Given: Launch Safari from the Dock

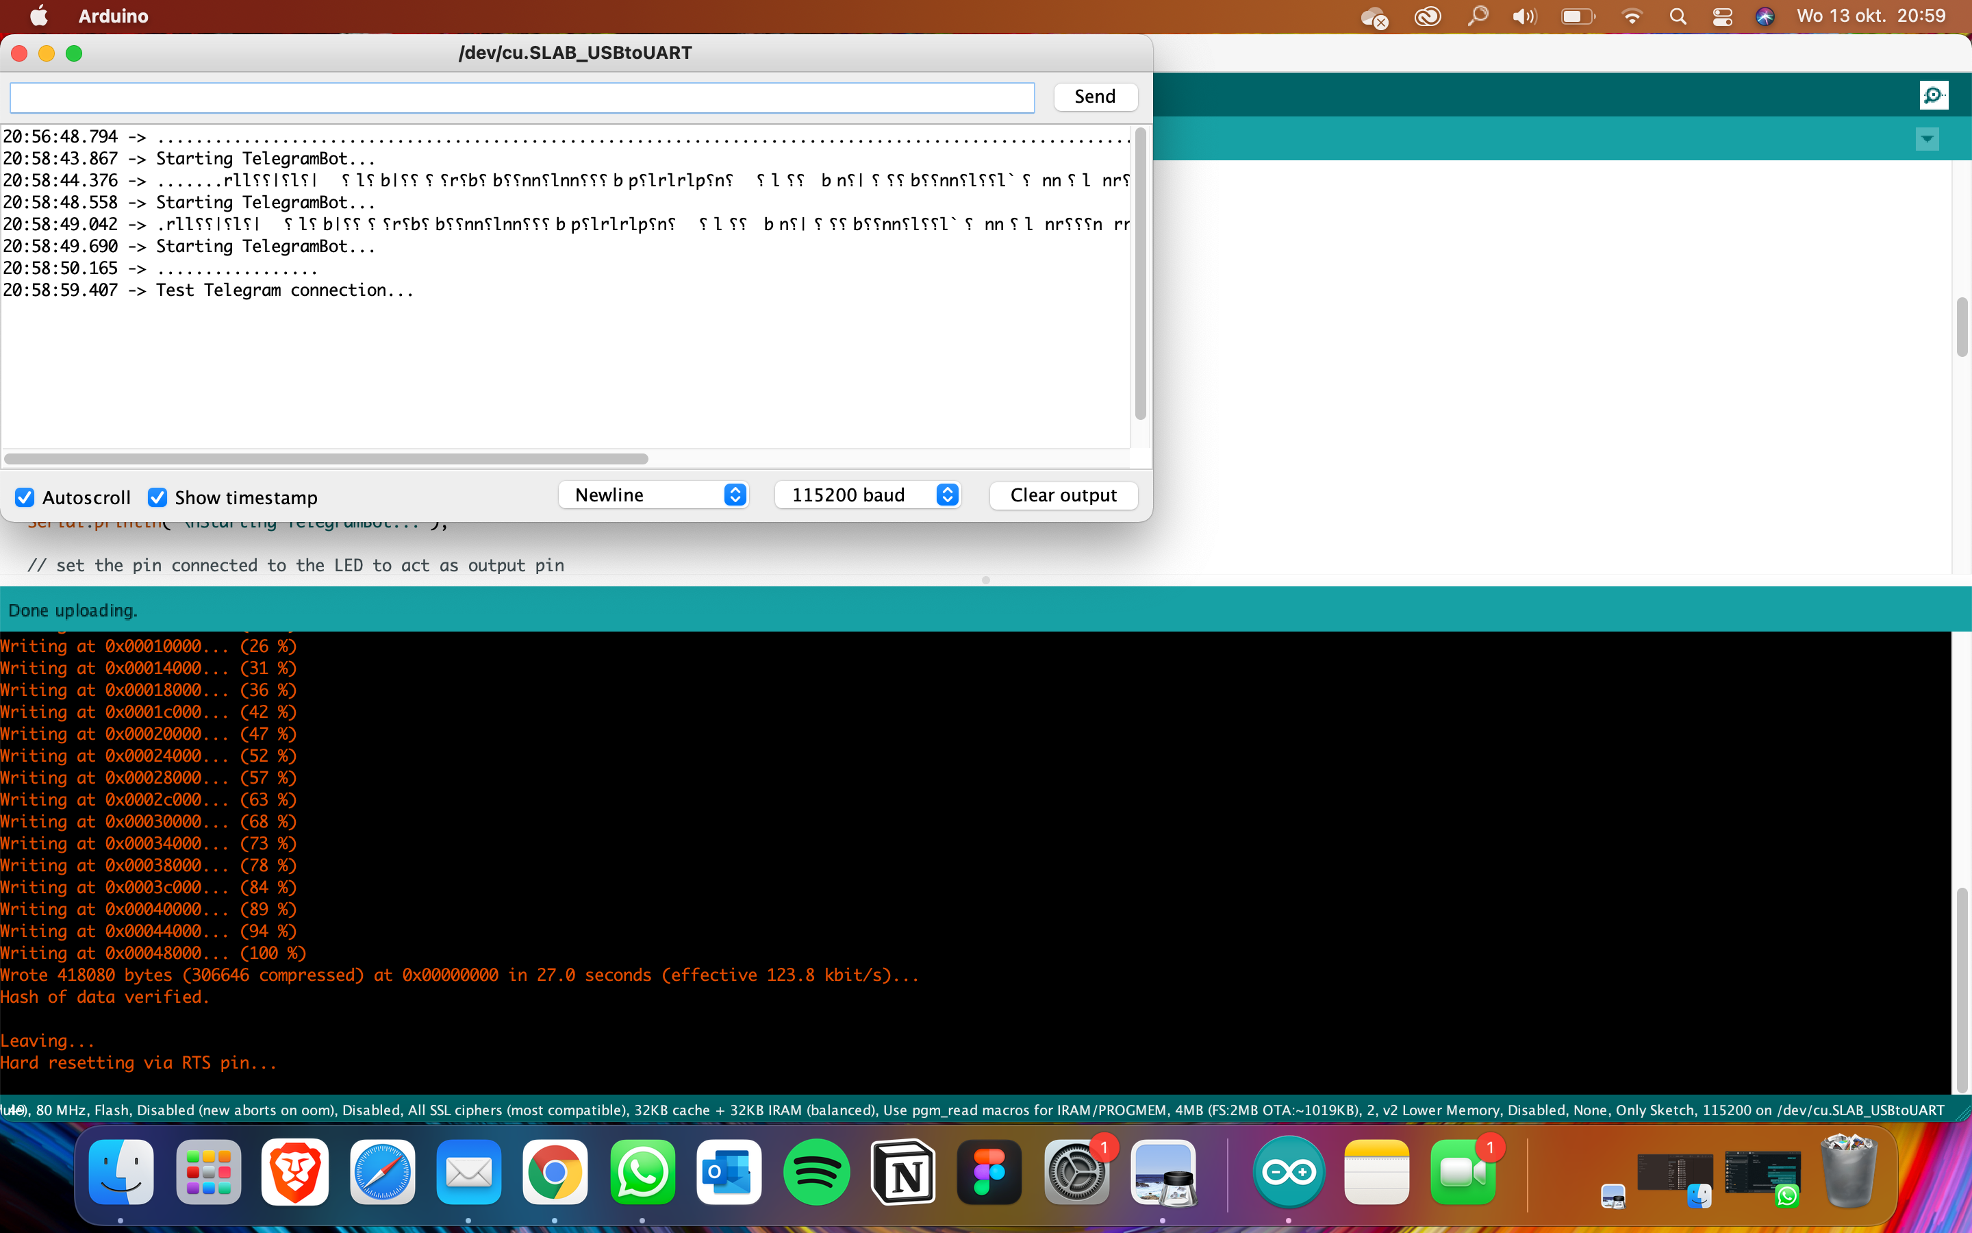Looking at the screenshot, I should tap(382, 1172).
